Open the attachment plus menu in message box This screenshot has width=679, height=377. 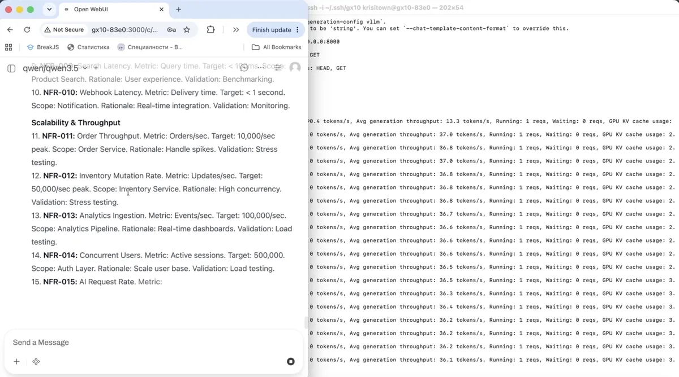[x=16, y=361]
